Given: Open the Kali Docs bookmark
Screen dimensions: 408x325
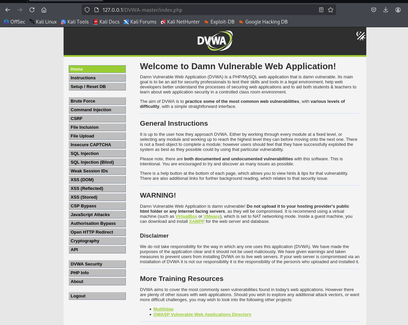Looking at the screenshot, I should click(x=106, y=22).
